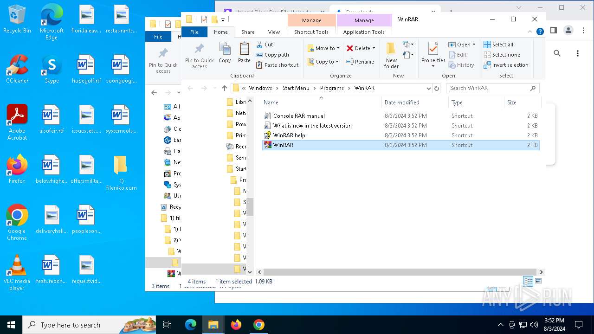Expand the address bar history dropdown
The image size is (594, 334).
tap(428, 88)
